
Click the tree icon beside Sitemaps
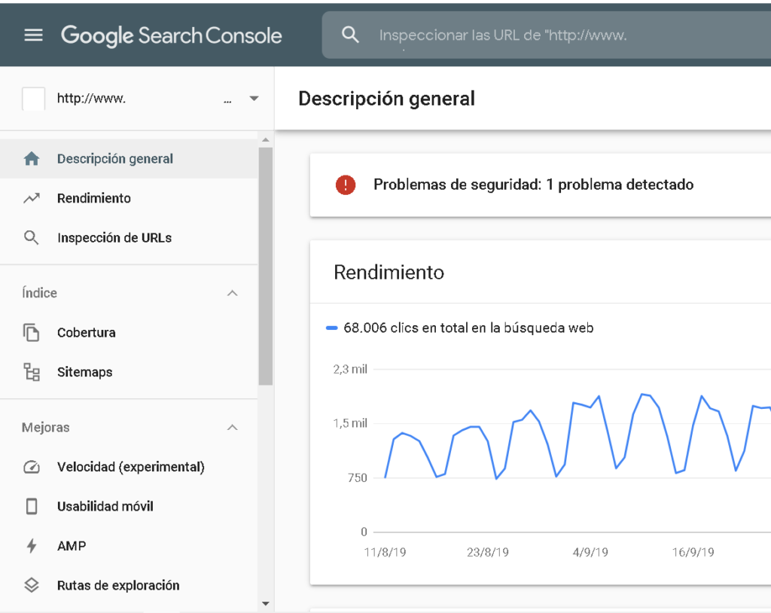32,372
